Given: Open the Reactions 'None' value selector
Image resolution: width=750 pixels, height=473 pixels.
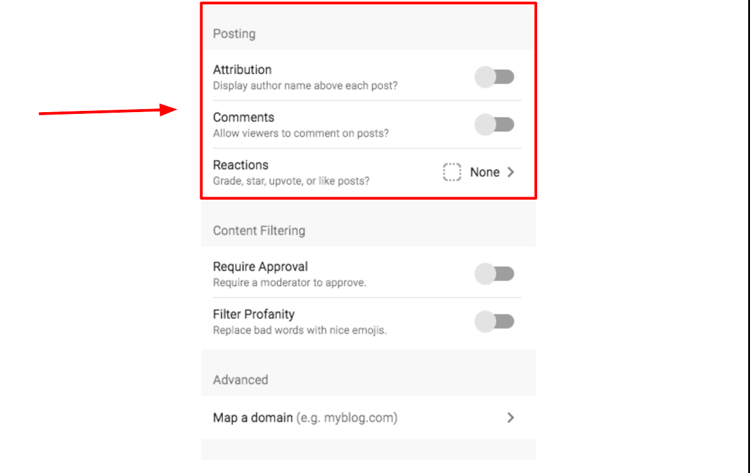Looking at the screenshot, I should pos(484,172).
